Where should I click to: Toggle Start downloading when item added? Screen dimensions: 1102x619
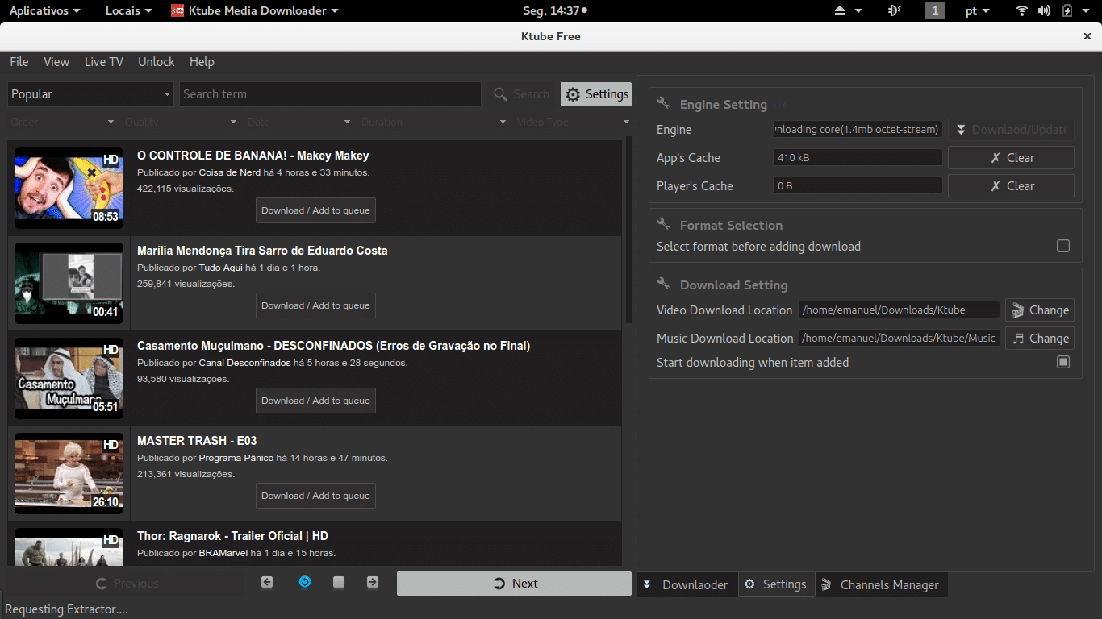[x=1063, y=362]
